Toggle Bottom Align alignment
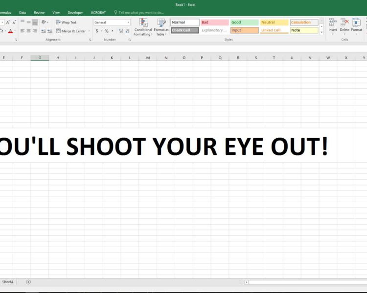Viewport: 367px width, 293px height. tap(35, 22)
